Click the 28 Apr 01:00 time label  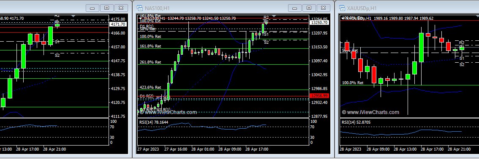tap(203, 149)
